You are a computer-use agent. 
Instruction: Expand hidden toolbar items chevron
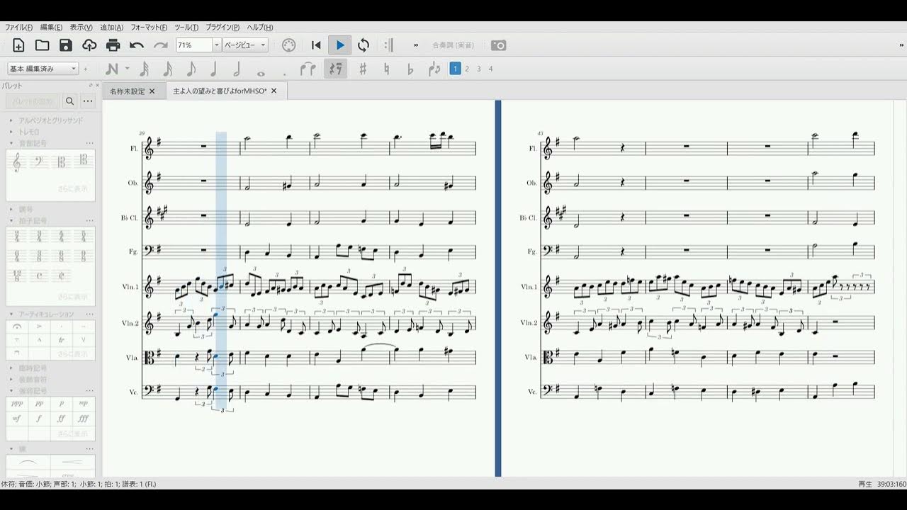click(x=416, y=45)
